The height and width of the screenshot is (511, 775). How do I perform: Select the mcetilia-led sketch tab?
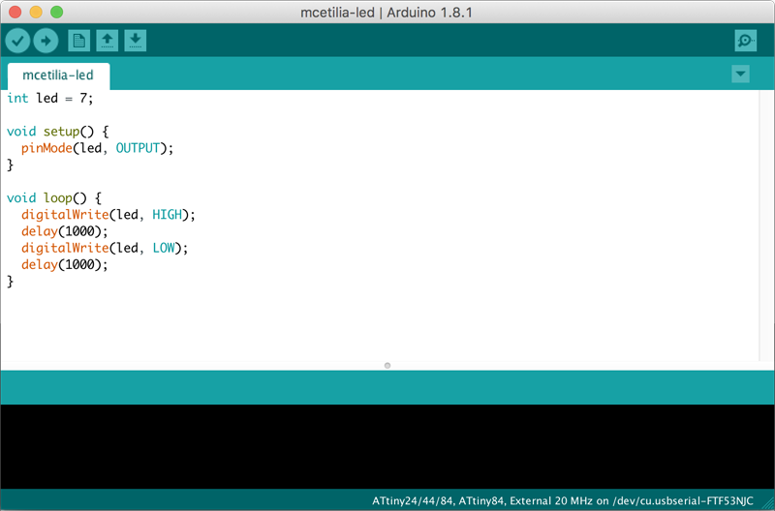pyautogui.click(x=58, y=75)
